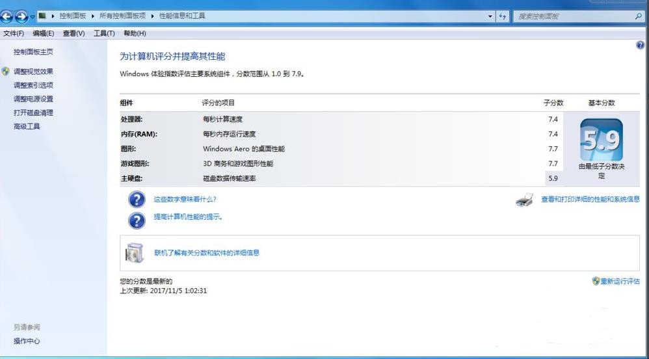Click the magnifier search icon
The image size is (649, 359).
click(638, 16)
